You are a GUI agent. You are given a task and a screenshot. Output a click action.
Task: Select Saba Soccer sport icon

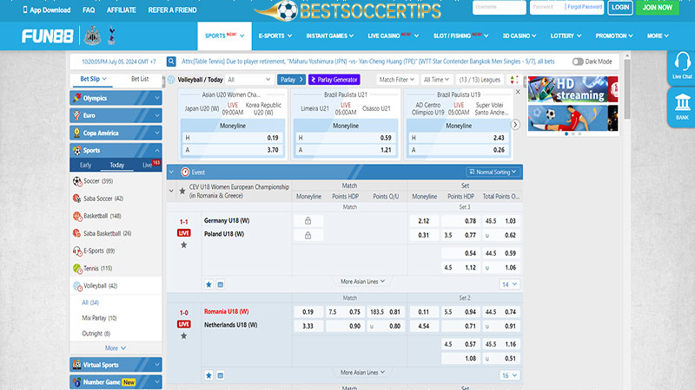tap(77, 198)
